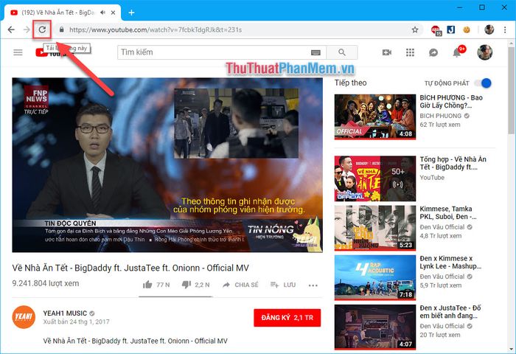Open the YouTube apps grid
Screen dimensions: 516x354
(x=410, y=52)
